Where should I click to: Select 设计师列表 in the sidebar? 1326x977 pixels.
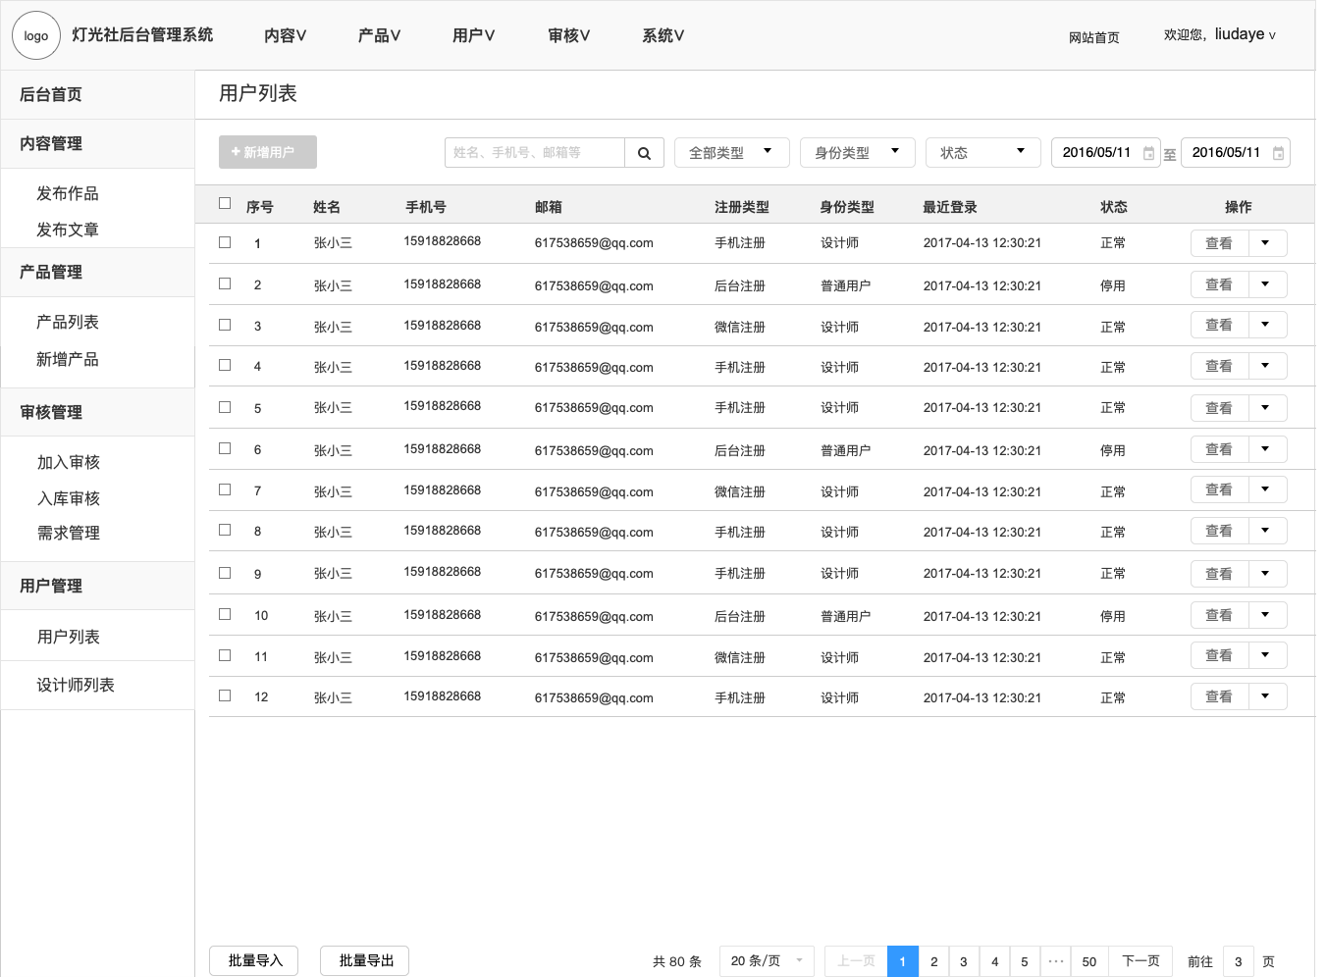(x=76, y=685)
